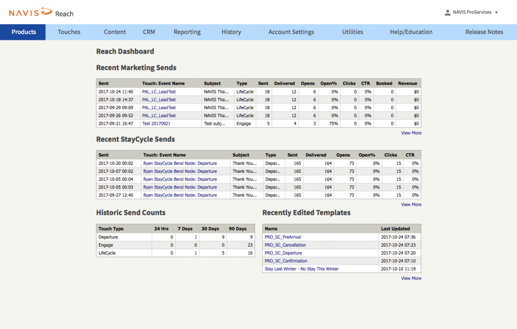Click the Reach Dashboard heading
This screenshot has height=329, width=517.
coord(125,51)
